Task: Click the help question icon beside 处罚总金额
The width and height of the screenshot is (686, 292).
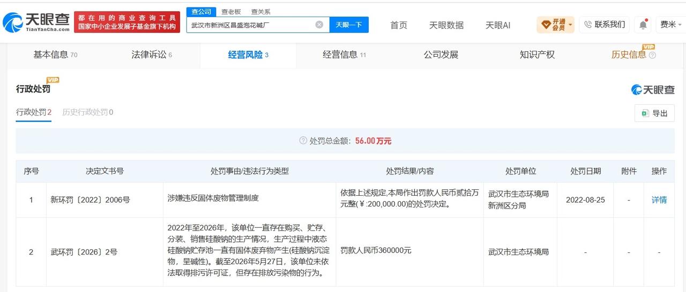Action: pos(303,141)
